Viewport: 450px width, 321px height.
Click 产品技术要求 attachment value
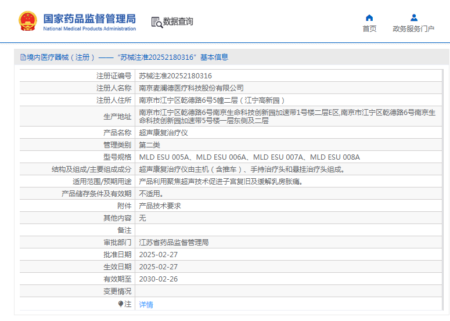click(160, 206)
